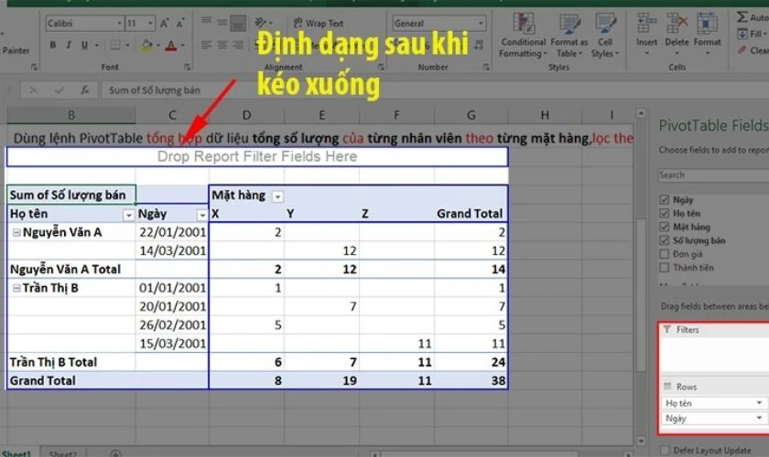
Task: Cancel formula bar entry
Action: pos(33,90)
